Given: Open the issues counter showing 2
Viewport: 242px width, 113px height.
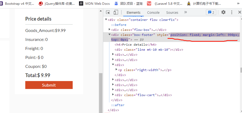Looking at the screenshot, I should coord(211,12).
